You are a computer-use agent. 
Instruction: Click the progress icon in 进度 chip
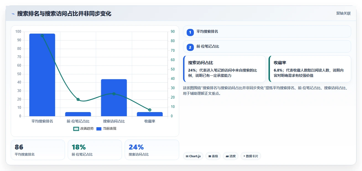coord(227,156)
